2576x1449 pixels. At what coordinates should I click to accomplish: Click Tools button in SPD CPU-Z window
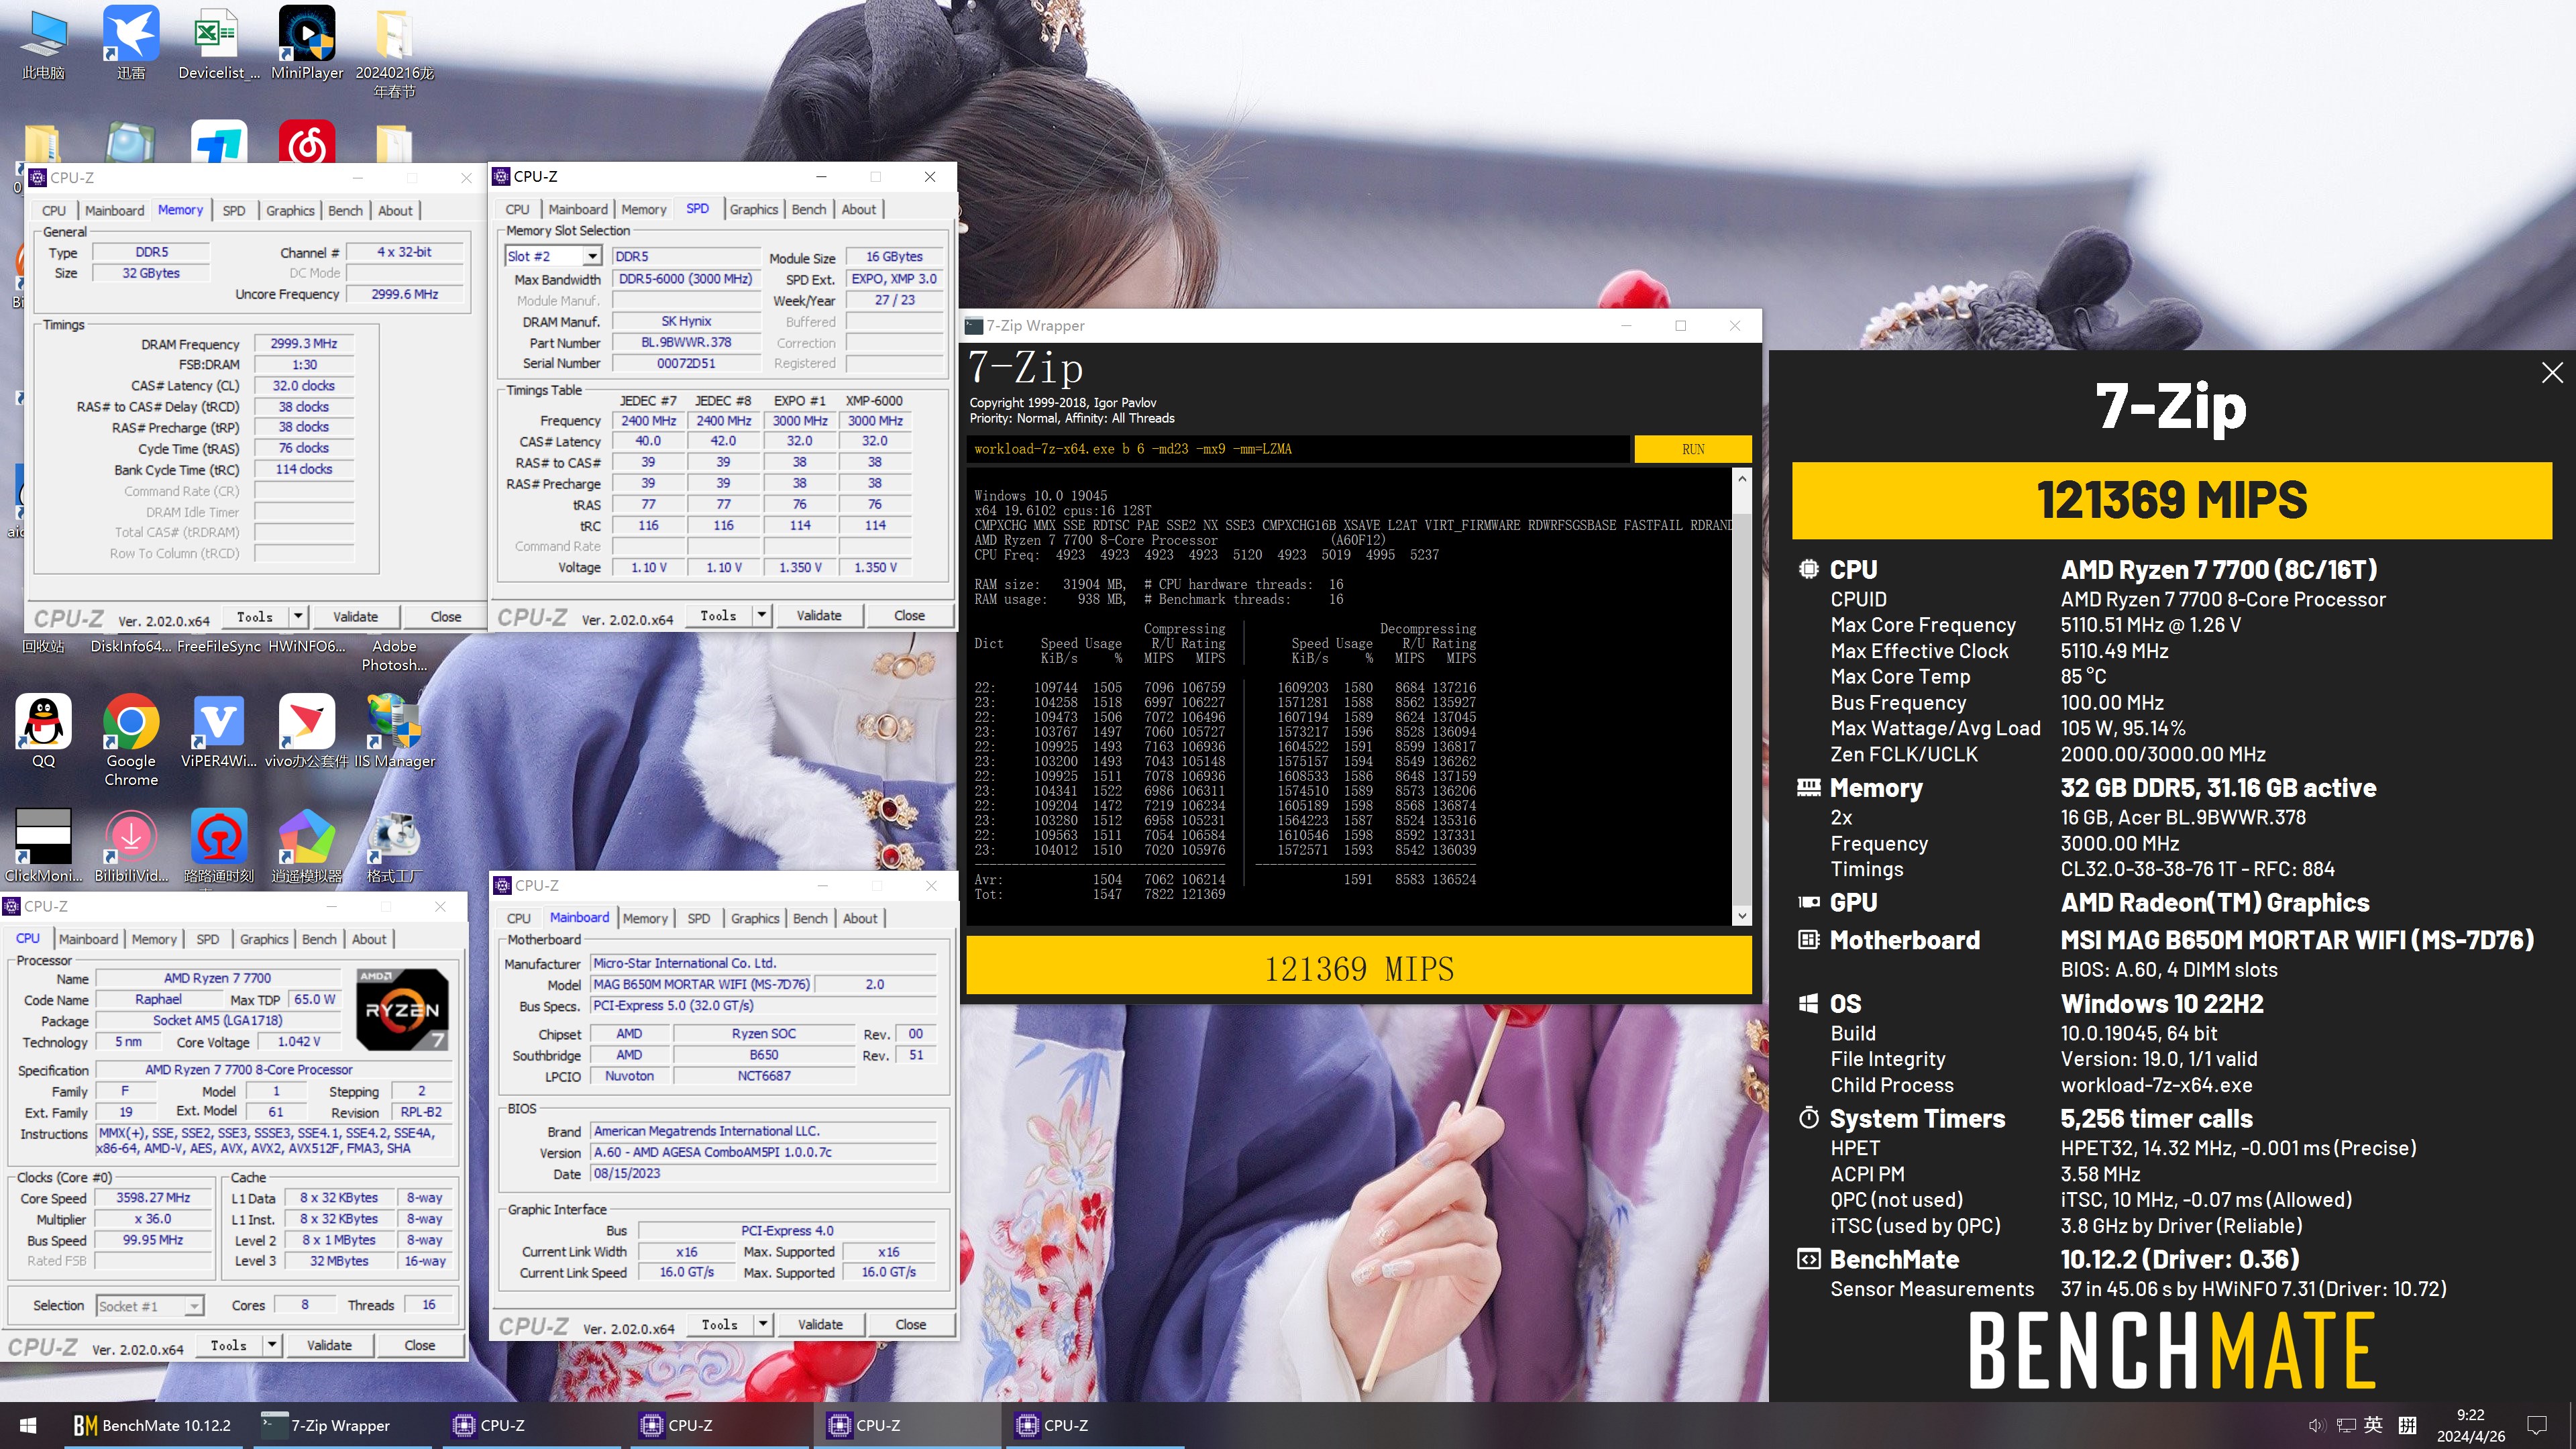pyautogui.click(x=719, y=615)
